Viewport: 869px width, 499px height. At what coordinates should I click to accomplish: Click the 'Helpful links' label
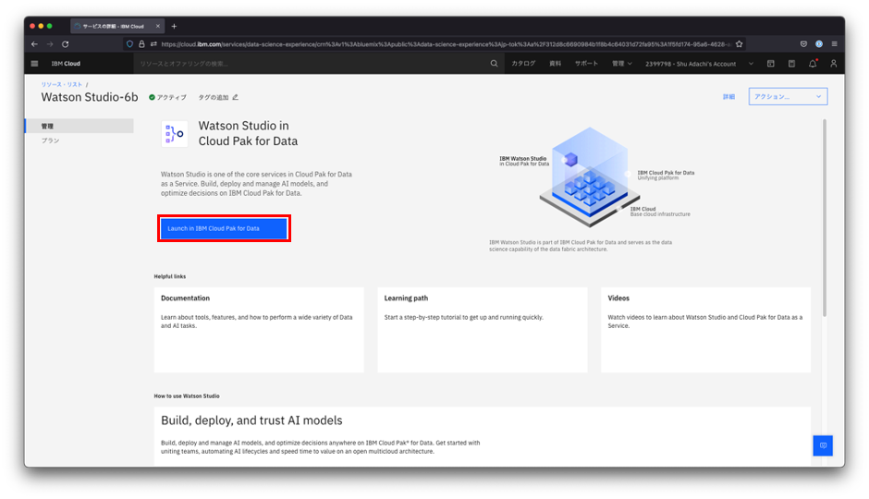(x=170, y=276)
